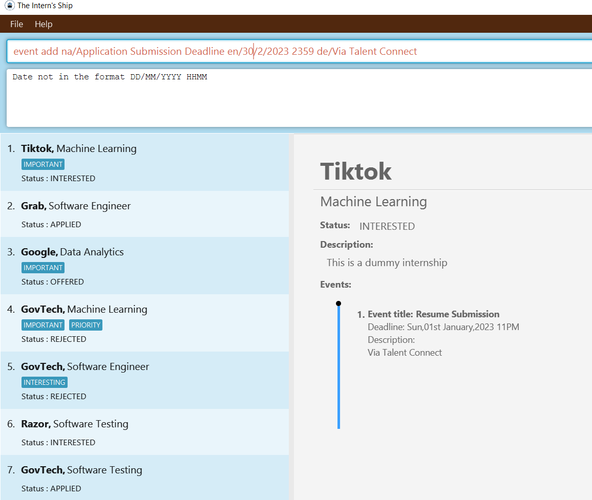Click Via Talent Connect event description
The width and height of the screenshot is (592, 500).
pyautogui.click(x=405, y=353)
